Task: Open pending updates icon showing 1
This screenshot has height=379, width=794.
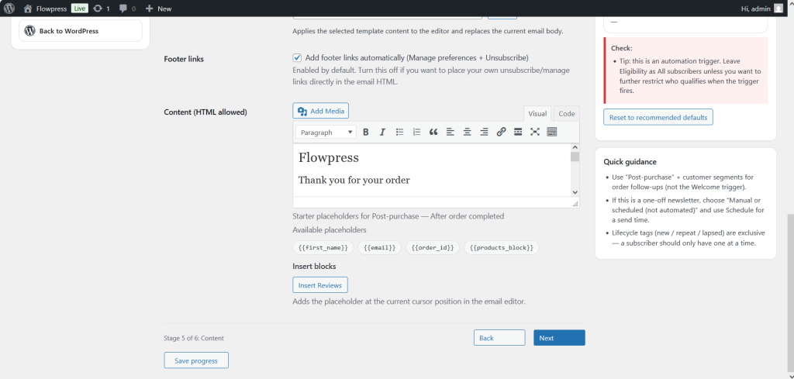Action: (102, 9)
